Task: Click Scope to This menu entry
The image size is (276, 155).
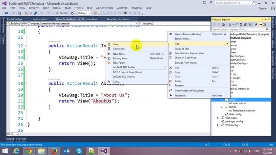Action: pos(199,49)
